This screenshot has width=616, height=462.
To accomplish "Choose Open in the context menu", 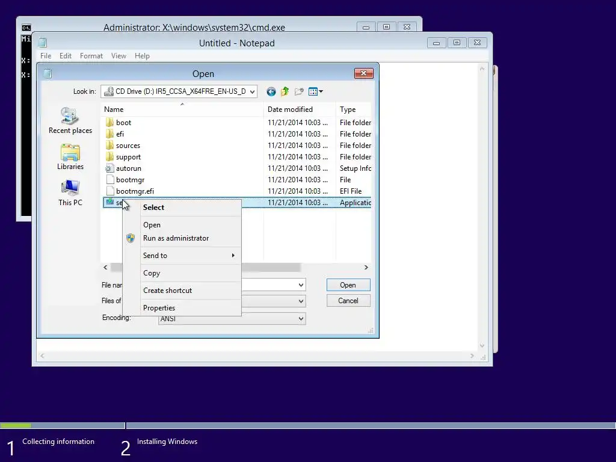I will (182, 225).
